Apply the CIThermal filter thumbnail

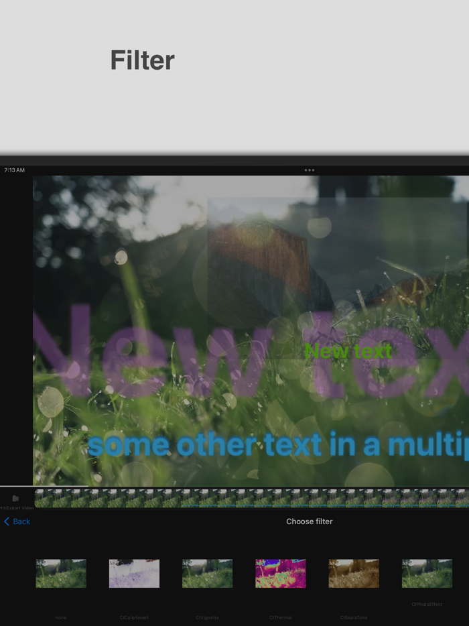(281, 573)
